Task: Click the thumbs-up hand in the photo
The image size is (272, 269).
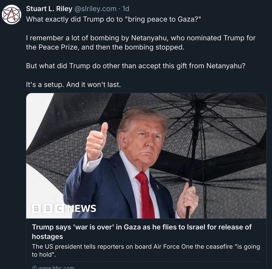Action: (96, 141)
